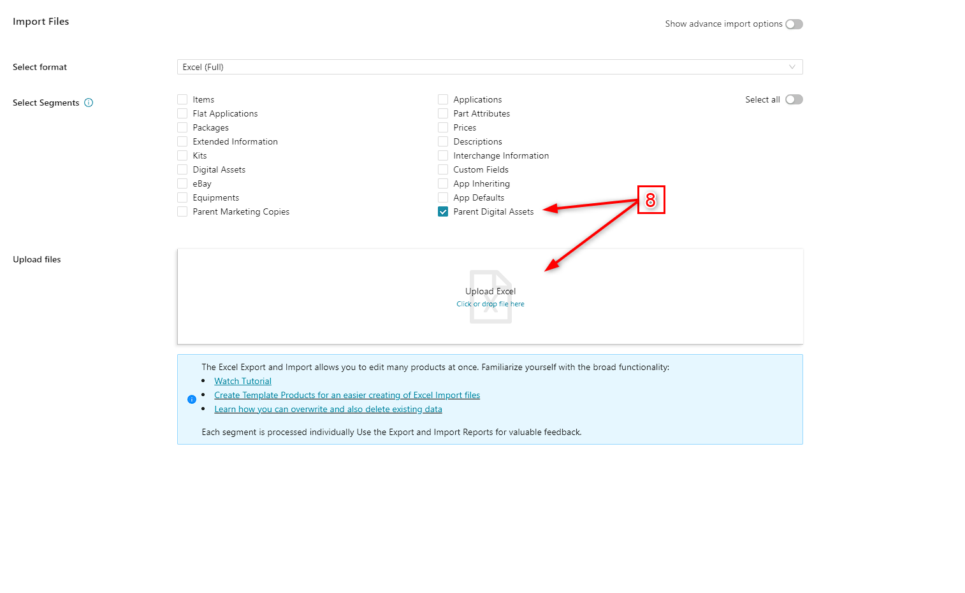Open the Watch Tutorial link
The width and height of the screenshot is (965, 593).
[243, 381]
